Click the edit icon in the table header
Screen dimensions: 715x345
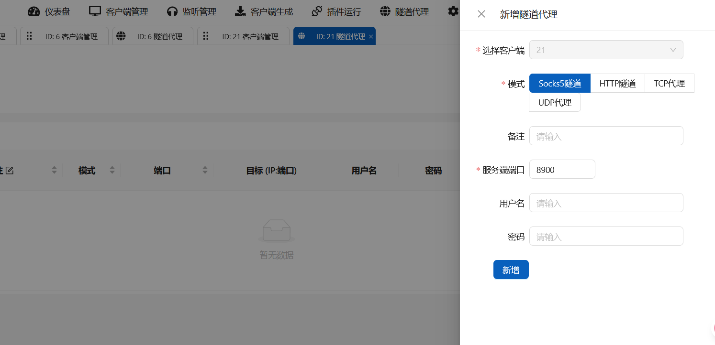10,171
